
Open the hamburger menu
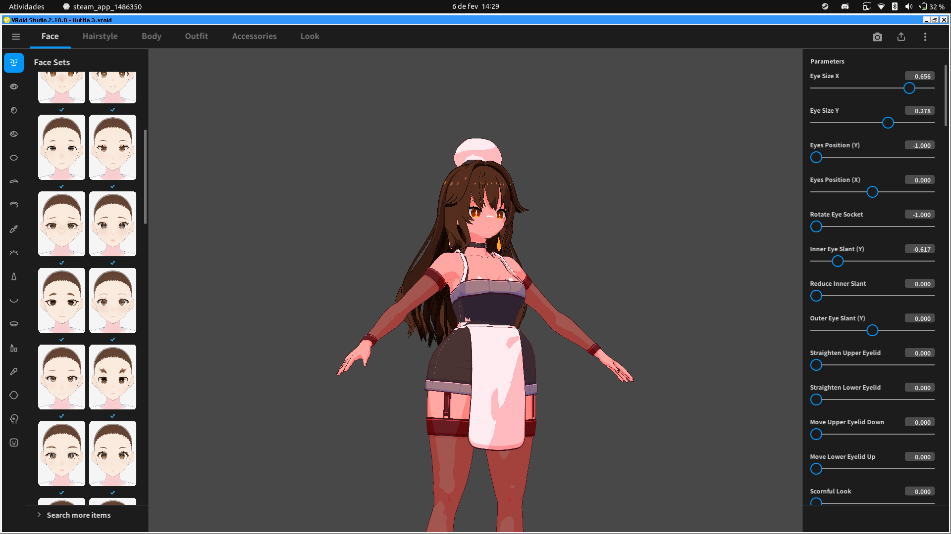pos(16,37)
